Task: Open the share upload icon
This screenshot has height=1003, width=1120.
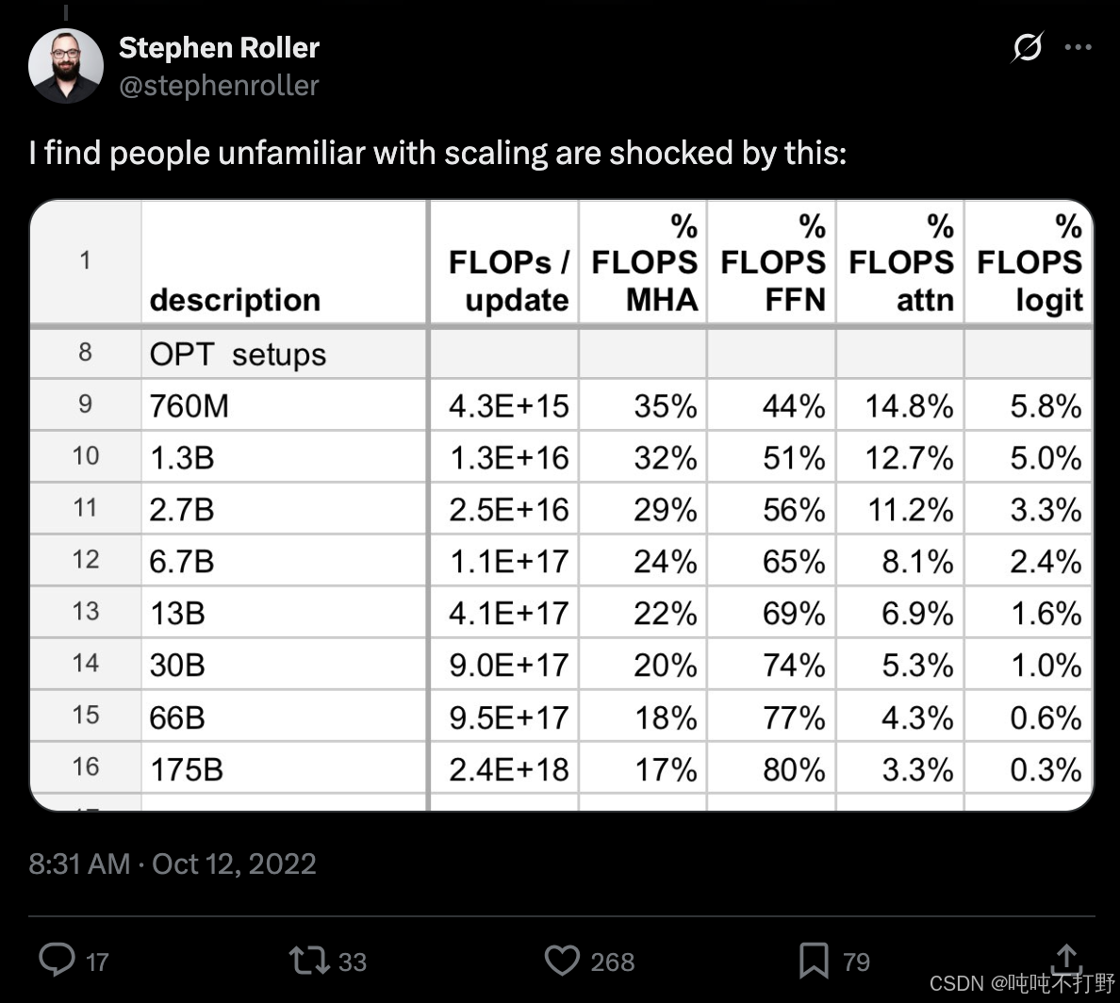Action: pos(1065,959)
